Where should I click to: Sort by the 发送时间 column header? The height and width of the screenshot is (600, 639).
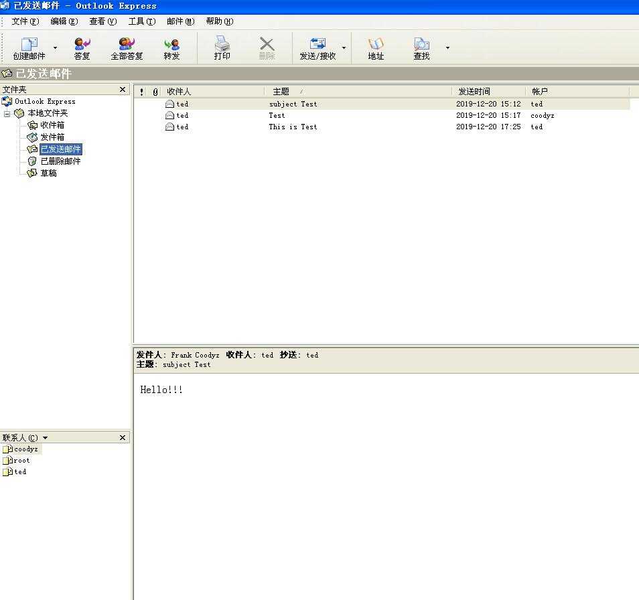[x=488, y=92]
